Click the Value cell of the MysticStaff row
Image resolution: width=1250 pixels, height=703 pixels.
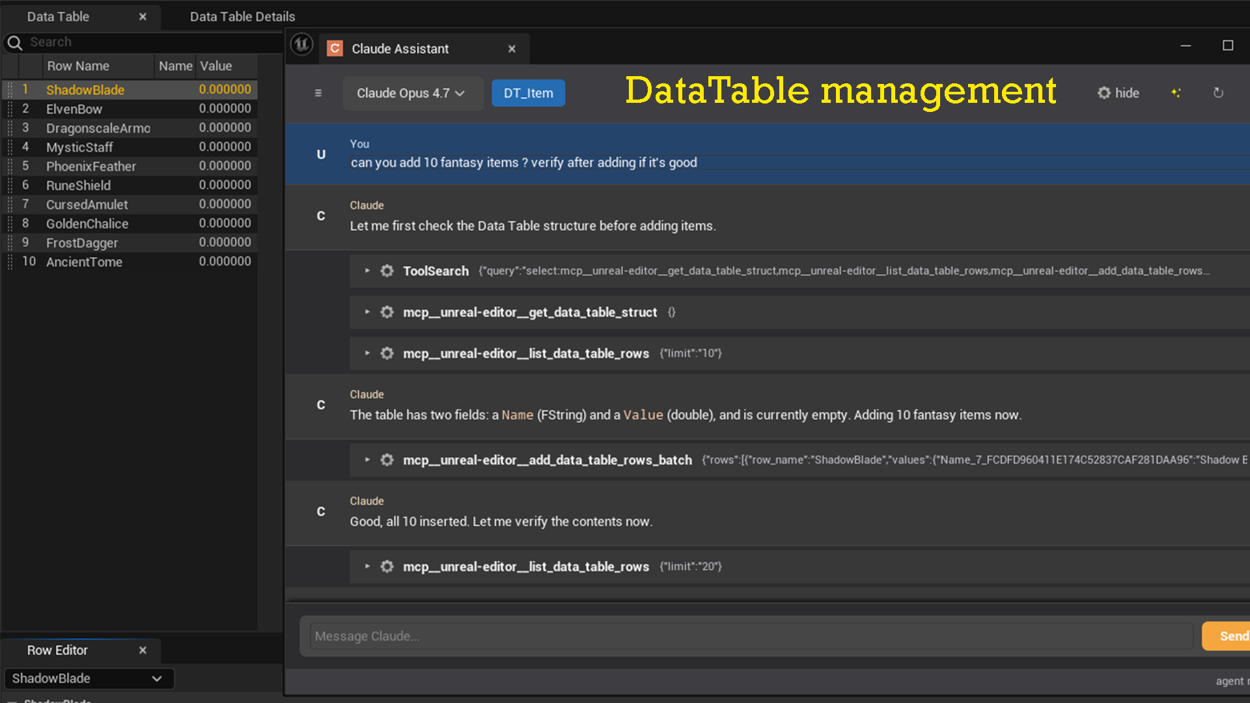click(225, 147)
